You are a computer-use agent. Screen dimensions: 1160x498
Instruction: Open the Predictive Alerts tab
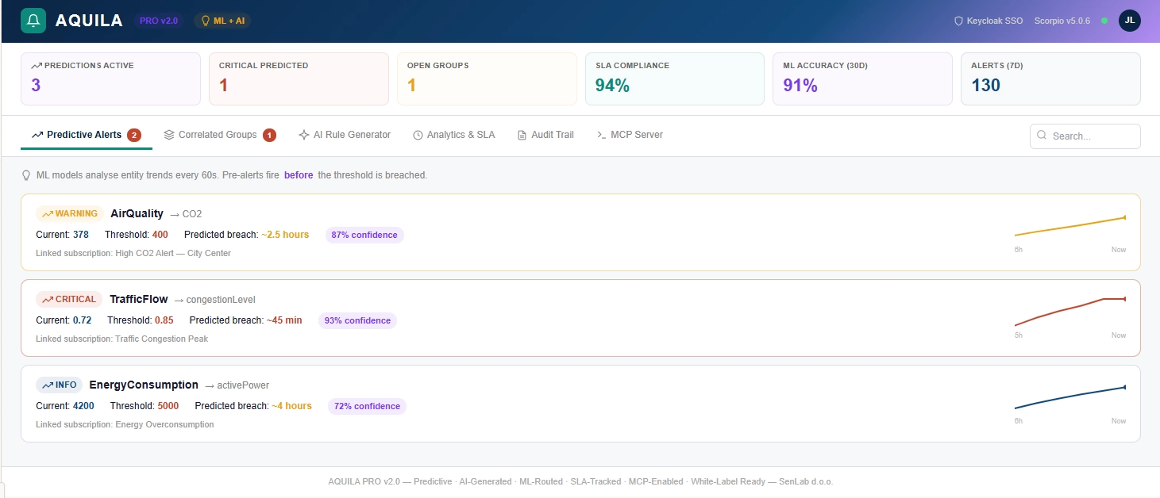click(85, 135)
